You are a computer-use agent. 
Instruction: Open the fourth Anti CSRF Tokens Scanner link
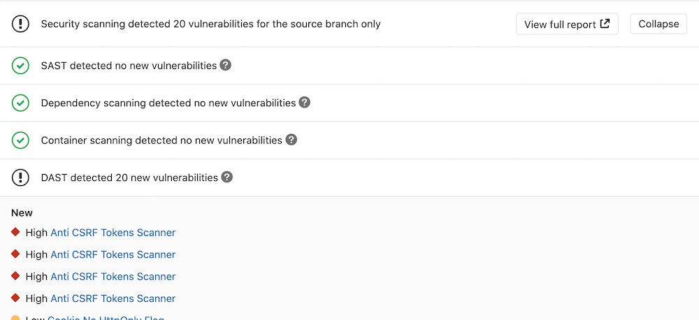click(x=113, y=298)
